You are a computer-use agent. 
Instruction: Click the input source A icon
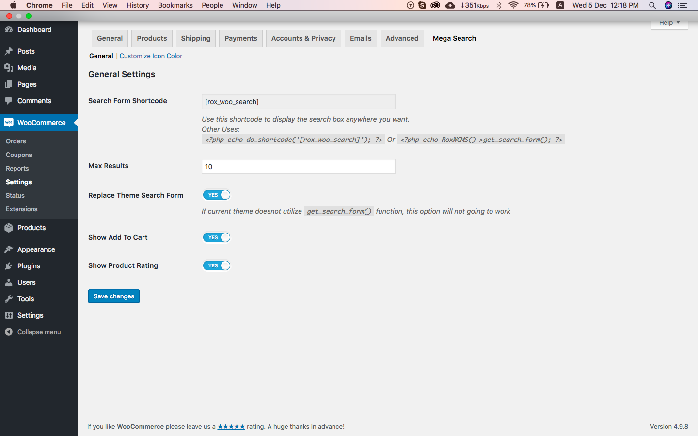coord(560,5)
